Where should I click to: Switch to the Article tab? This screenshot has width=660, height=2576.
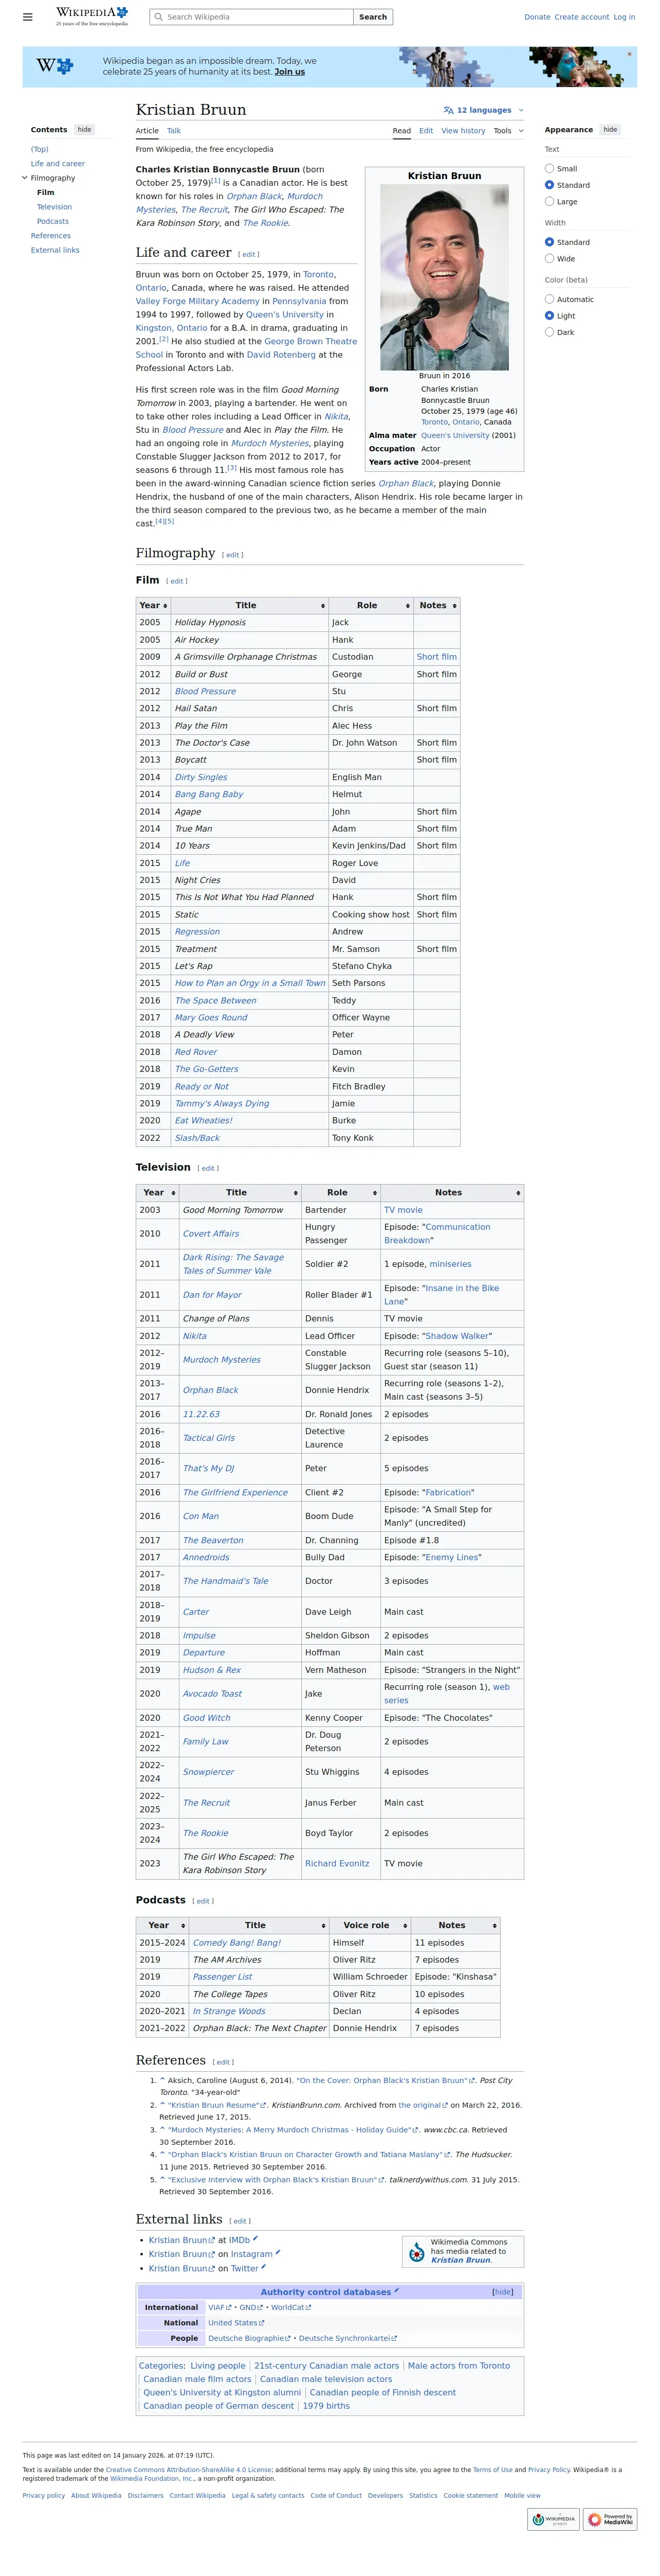147,131
